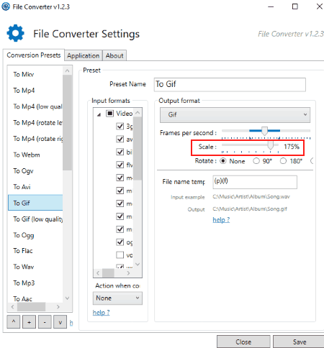
Task: Select the To Aac preset
Action: point(35,298)
